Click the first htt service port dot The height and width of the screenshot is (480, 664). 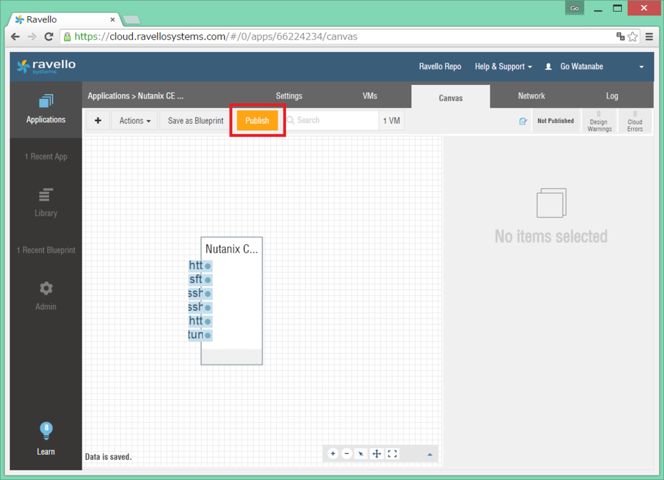(207, 266)
